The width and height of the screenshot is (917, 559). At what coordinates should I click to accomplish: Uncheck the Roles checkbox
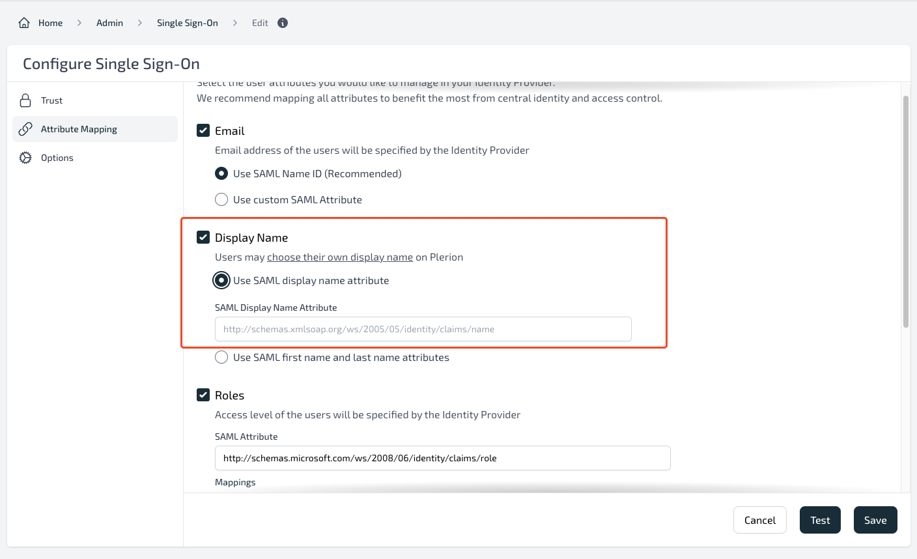coord(203,395)
